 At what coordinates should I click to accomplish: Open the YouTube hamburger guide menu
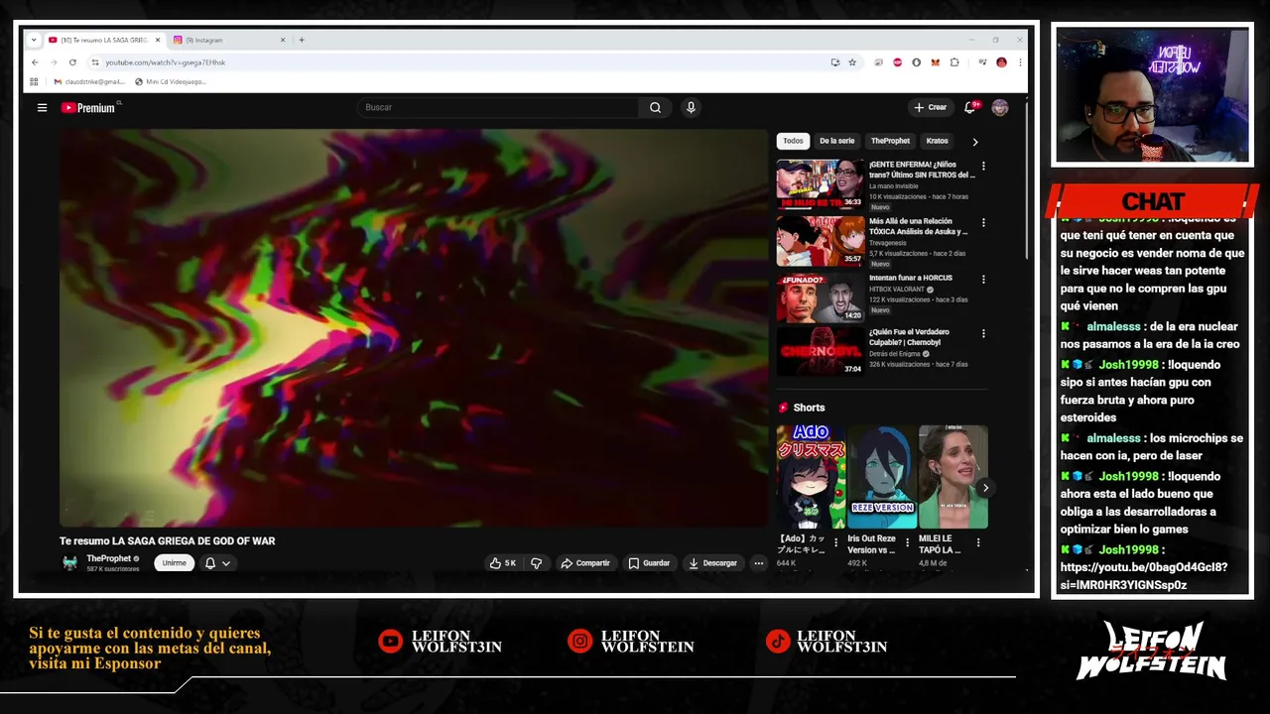pyautogui.click(x=42, y=107)
